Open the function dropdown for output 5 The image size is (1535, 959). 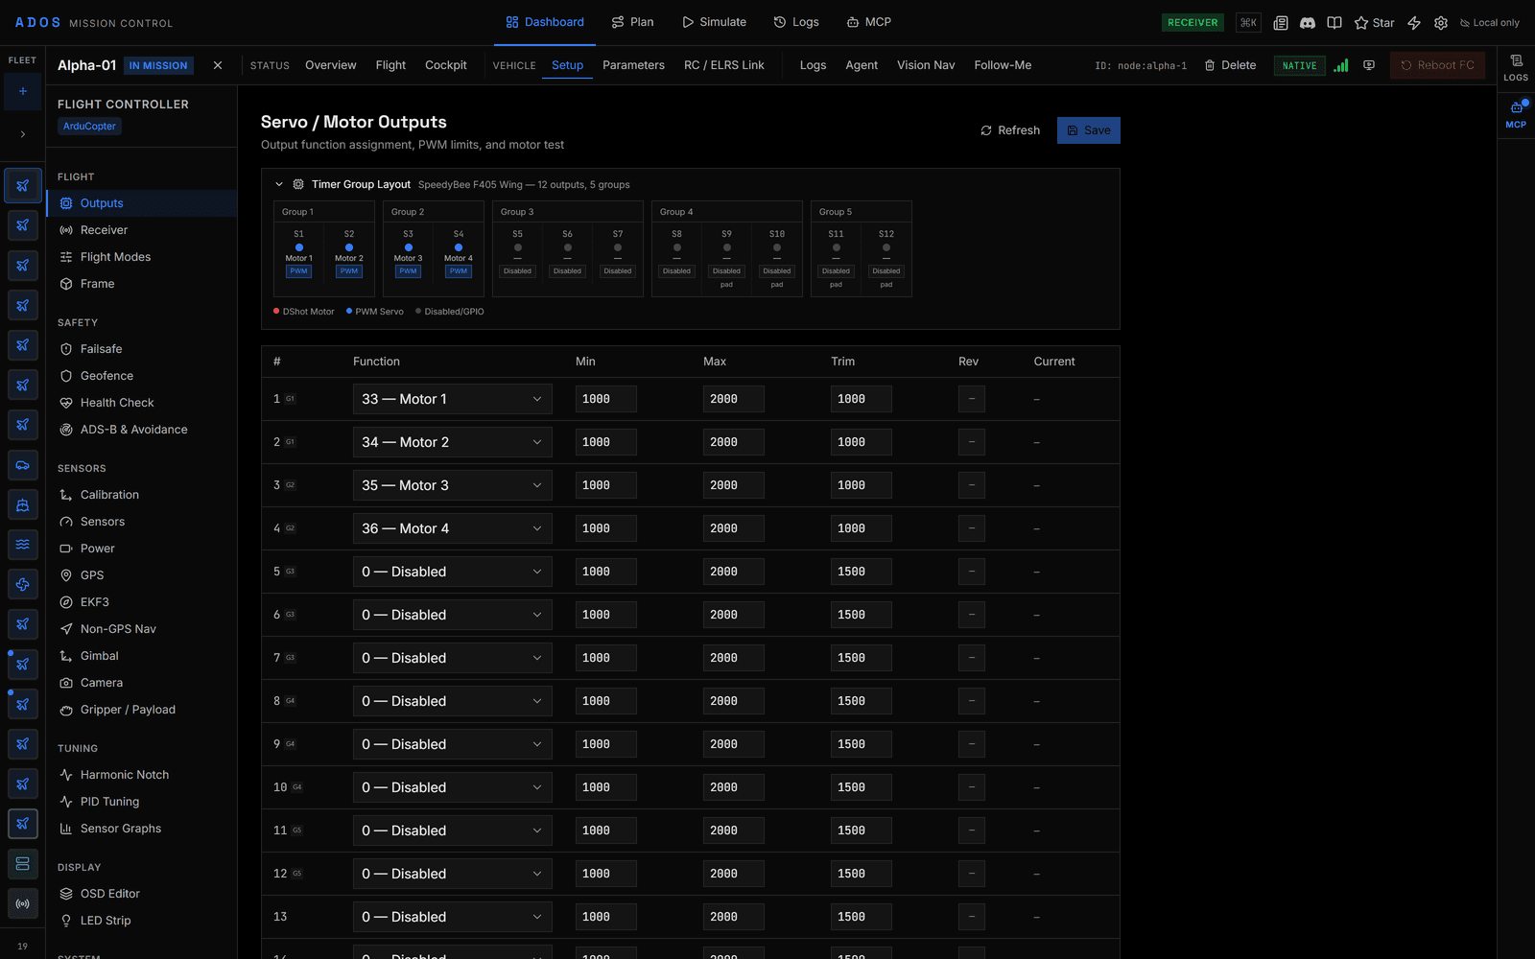[452, 572]
